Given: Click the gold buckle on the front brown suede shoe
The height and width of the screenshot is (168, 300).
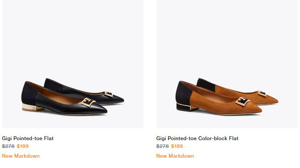Looking at the screenshot, I should [x=243, y=102].
